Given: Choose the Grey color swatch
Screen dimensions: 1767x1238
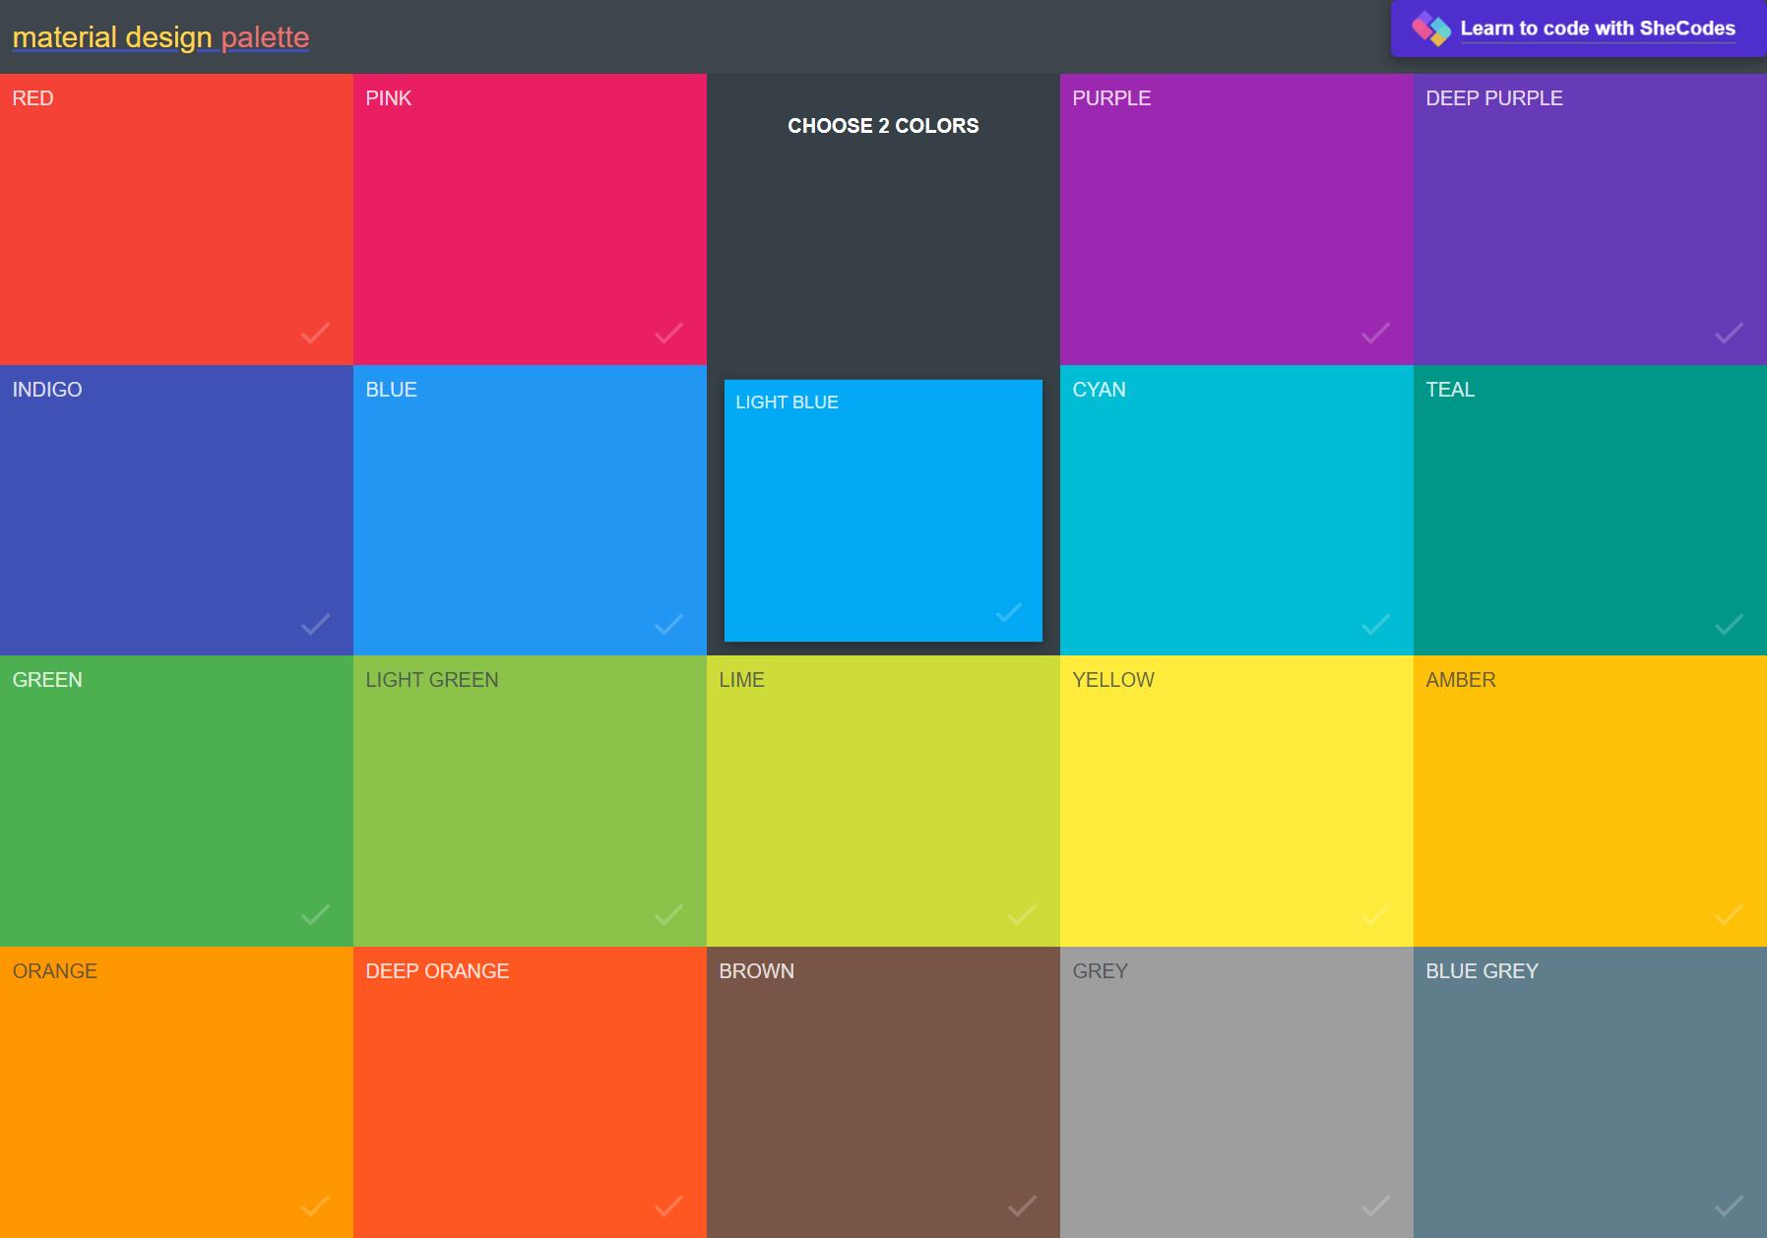Looking at the screenshot, I should point(1236,1092).
